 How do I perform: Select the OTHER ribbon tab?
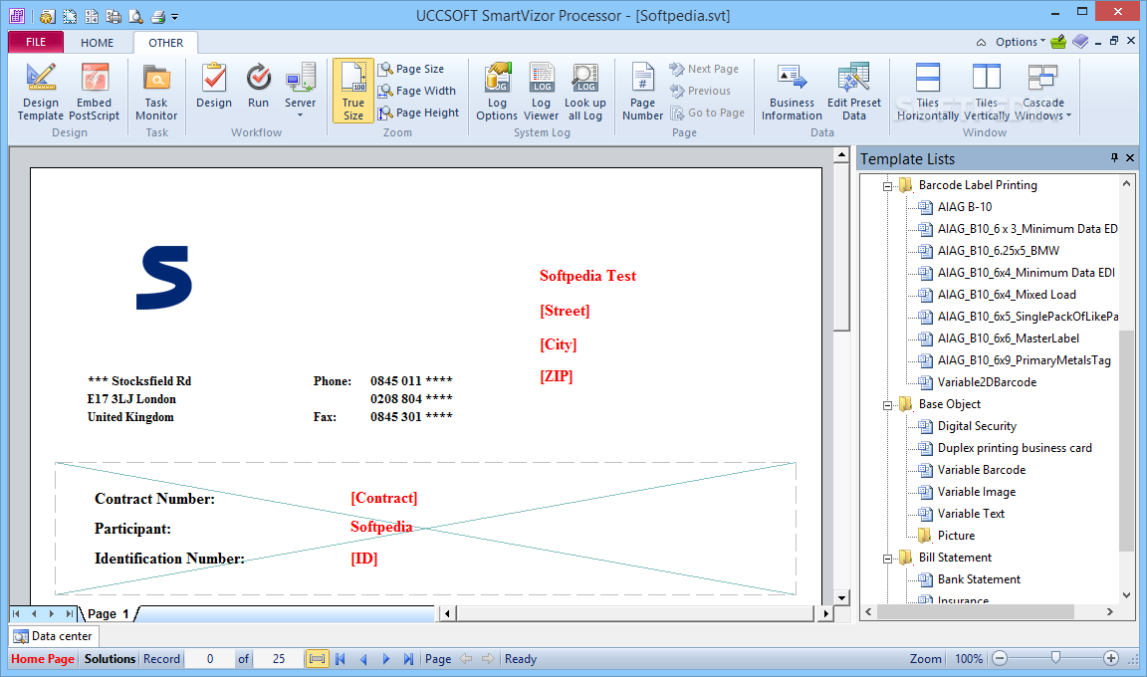point(166,43)
